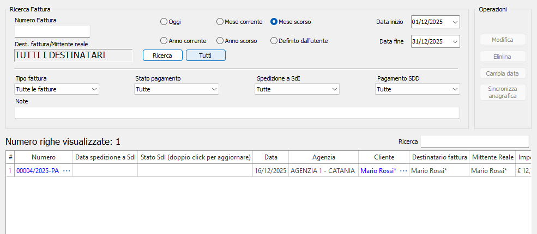
Task: Choose the Anno corrente option
Action: pos(164,41)
